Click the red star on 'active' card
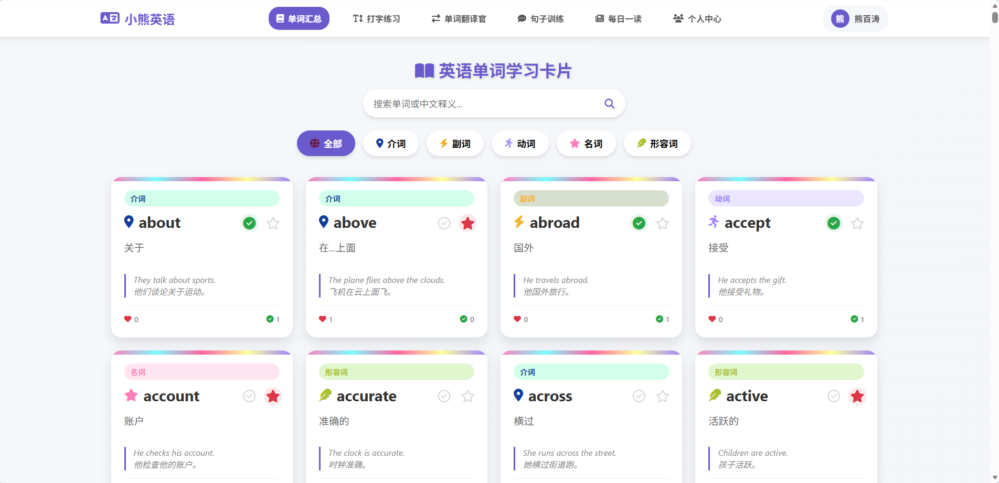999x483 pixels. [857, 397]
